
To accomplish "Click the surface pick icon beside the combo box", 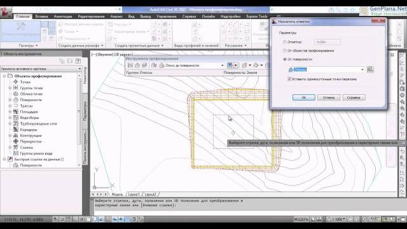I will pos(370,69).
